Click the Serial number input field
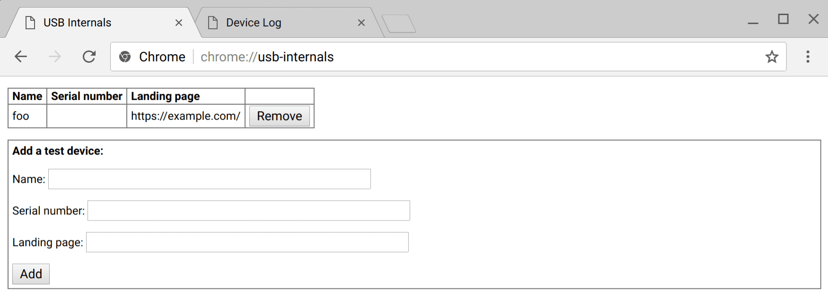Viewport: 828px width, 304px height. click(248, 211)
